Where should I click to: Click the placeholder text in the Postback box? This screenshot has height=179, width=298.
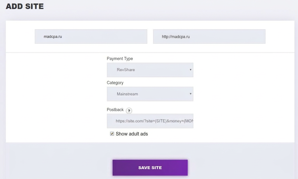pos(154,121)
